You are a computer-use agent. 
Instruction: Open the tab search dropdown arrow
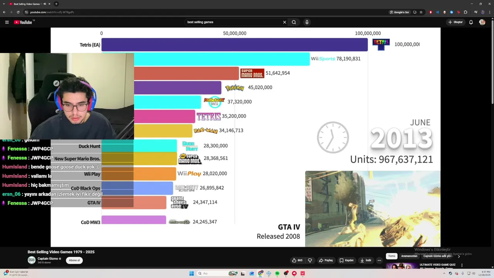pos(4,4)
